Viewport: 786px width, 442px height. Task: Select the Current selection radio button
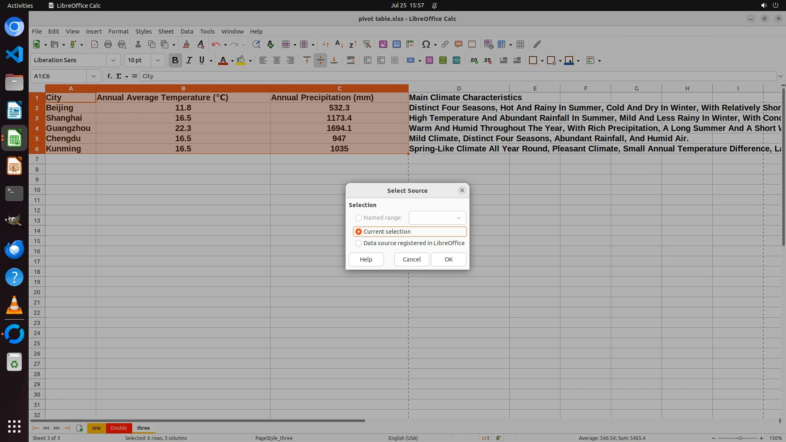tap(359, 232)
